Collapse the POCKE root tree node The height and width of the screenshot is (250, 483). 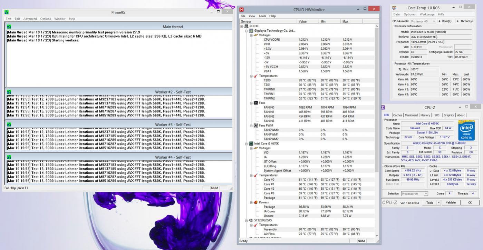point(242,26)
